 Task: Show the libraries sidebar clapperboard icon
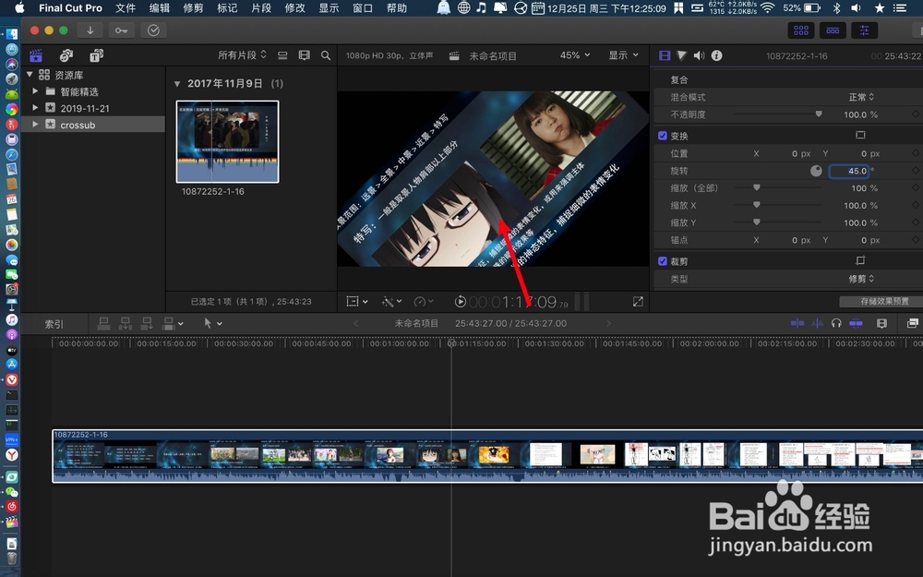36,55
